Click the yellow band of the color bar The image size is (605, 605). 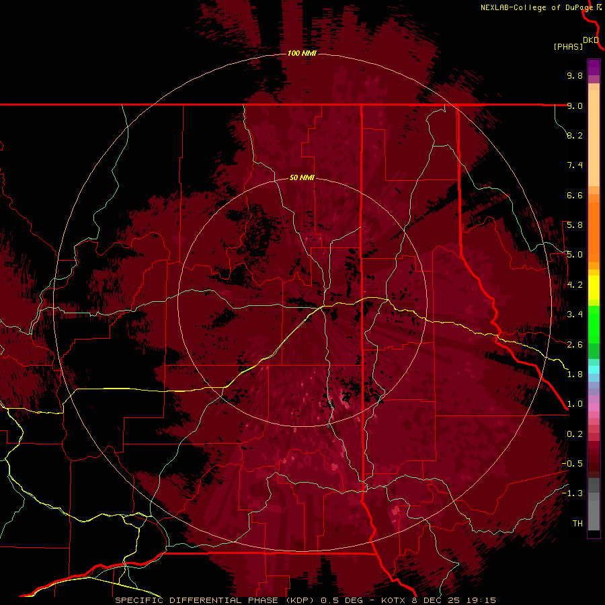594,288
